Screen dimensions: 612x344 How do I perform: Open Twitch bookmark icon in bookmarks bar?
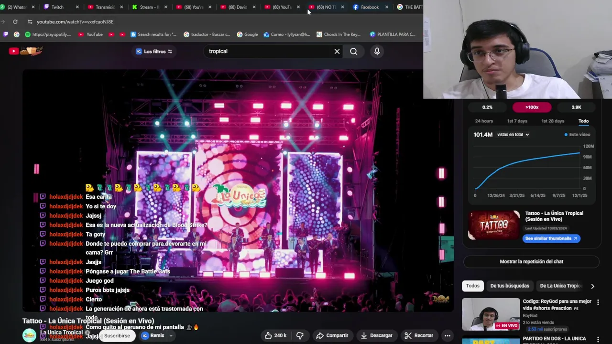(6, 34)
